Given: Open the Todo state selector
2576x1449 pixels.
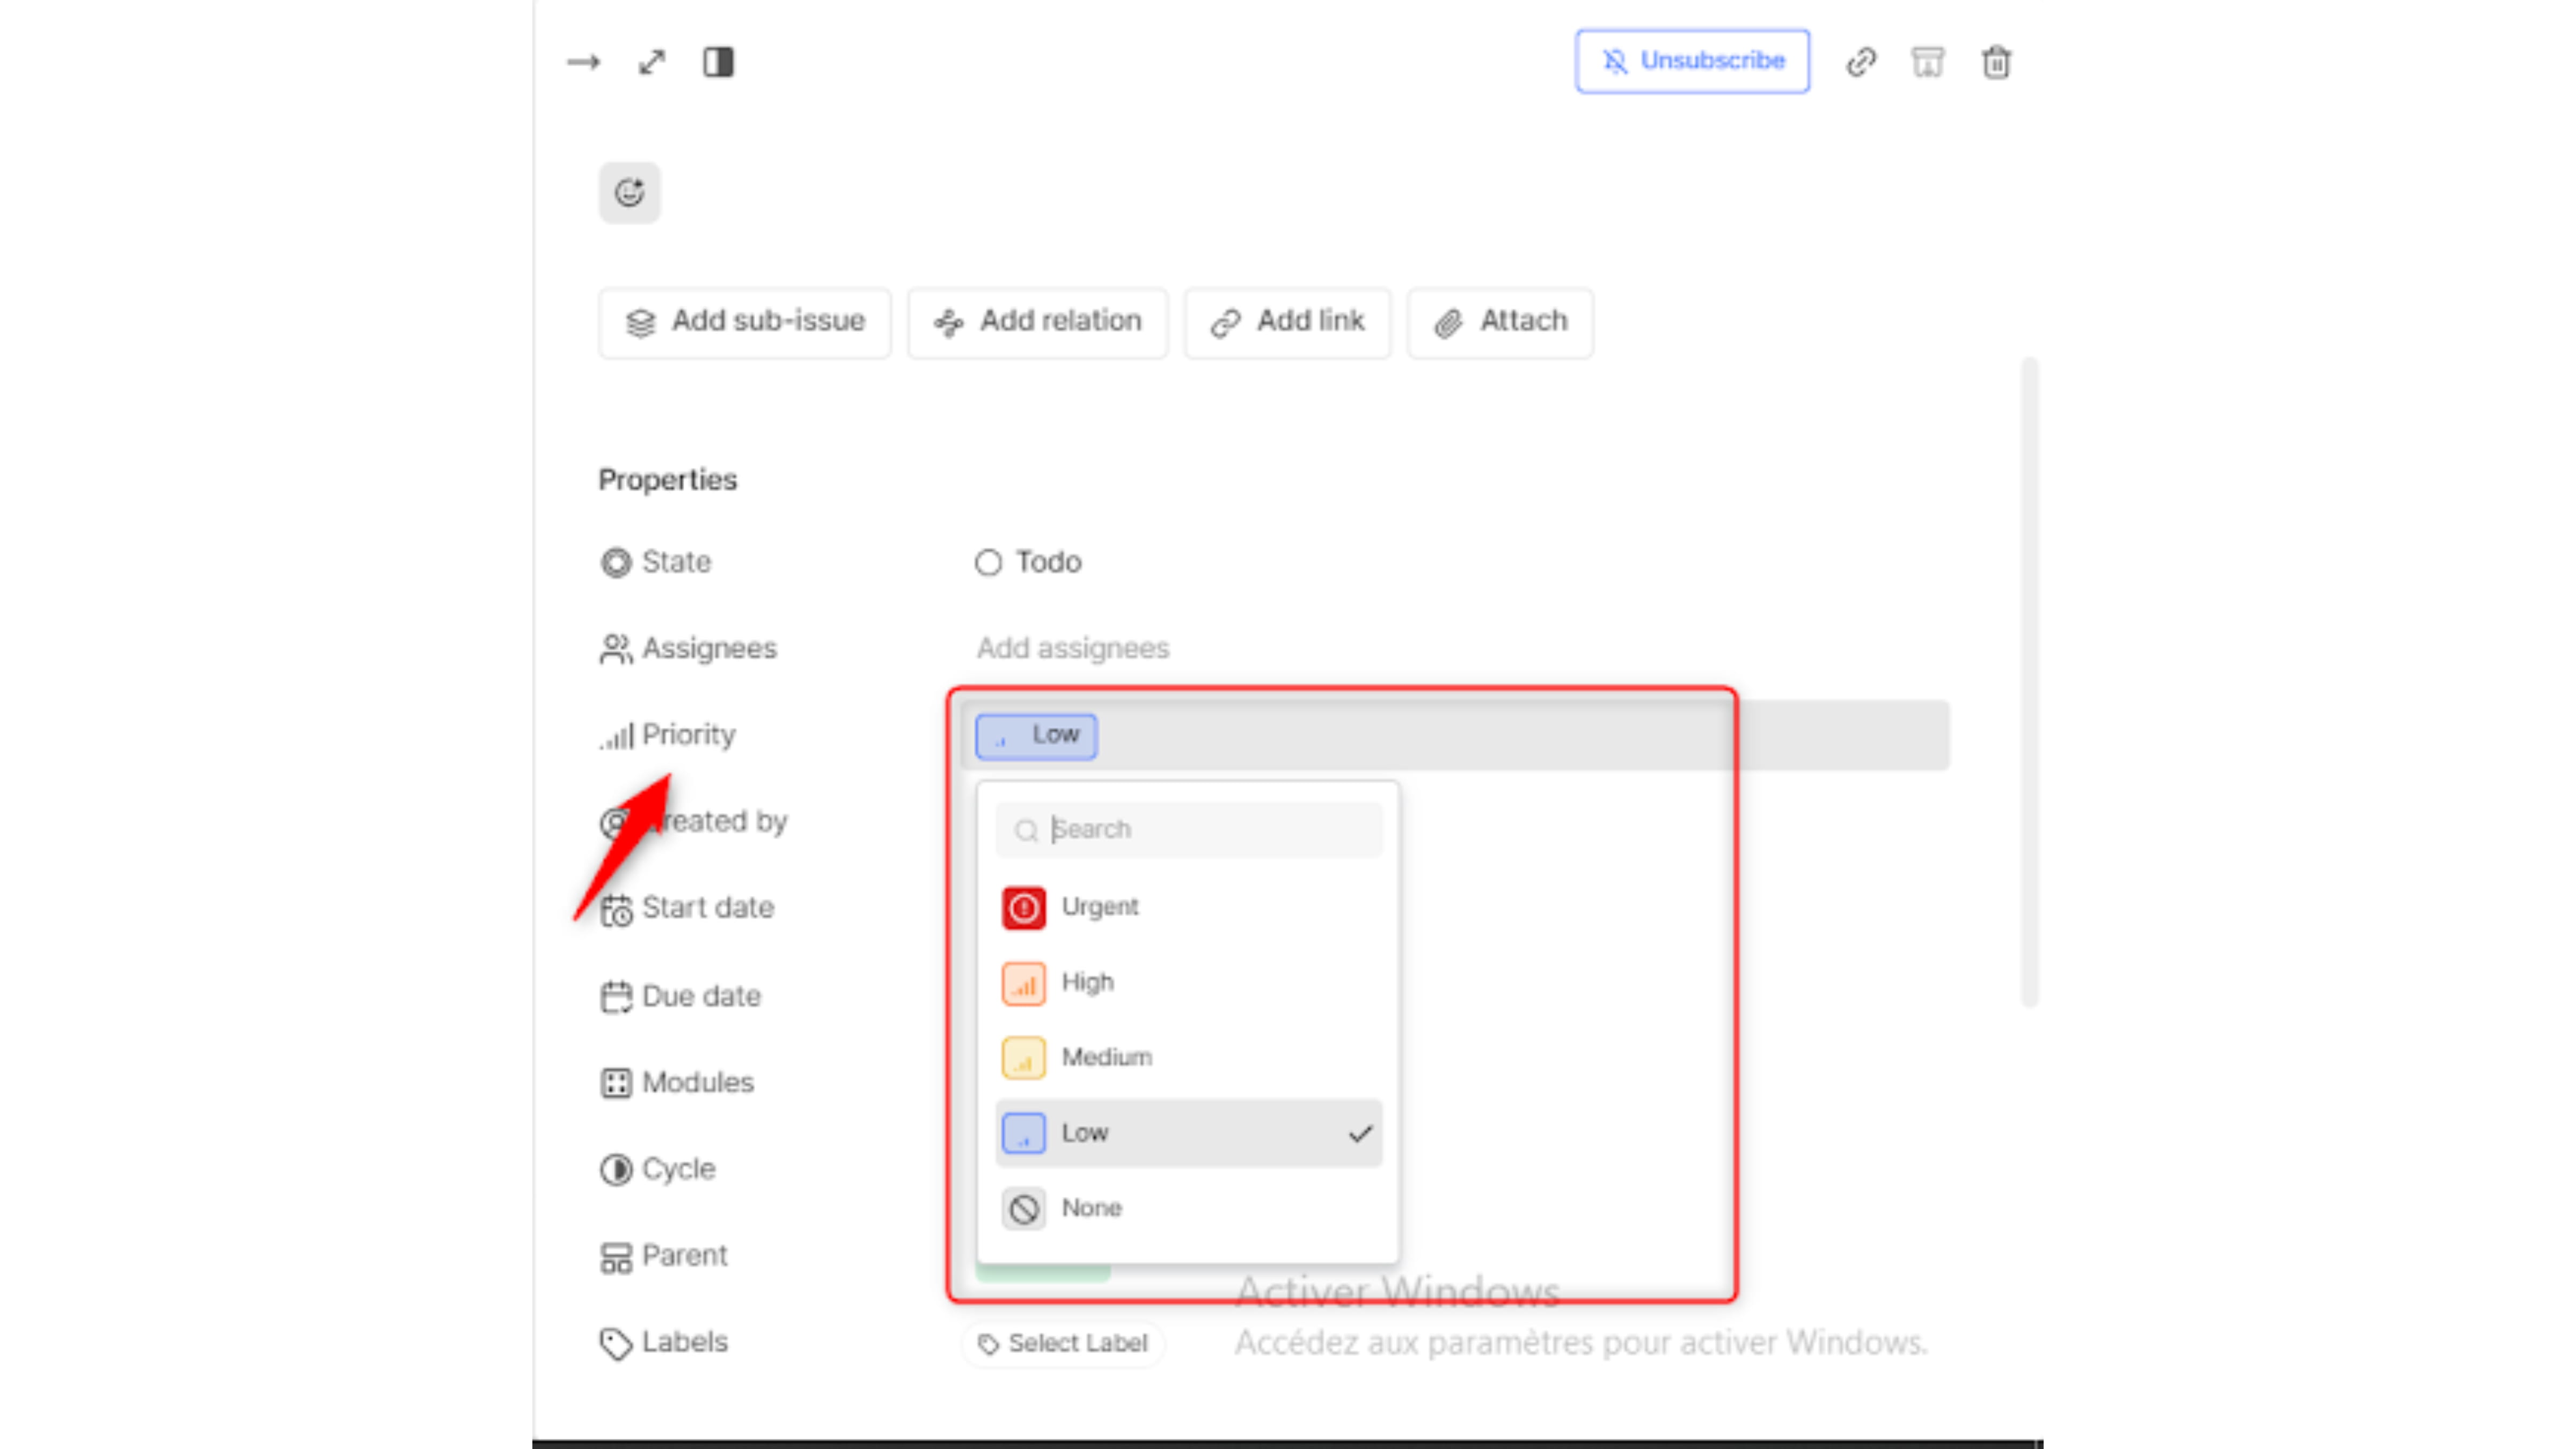Looking at the screenshot, I should 1029,562.
